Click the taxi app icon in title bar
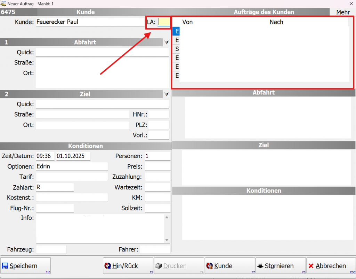The width and height of the screenshot is (356, 279). pos(3,3)
